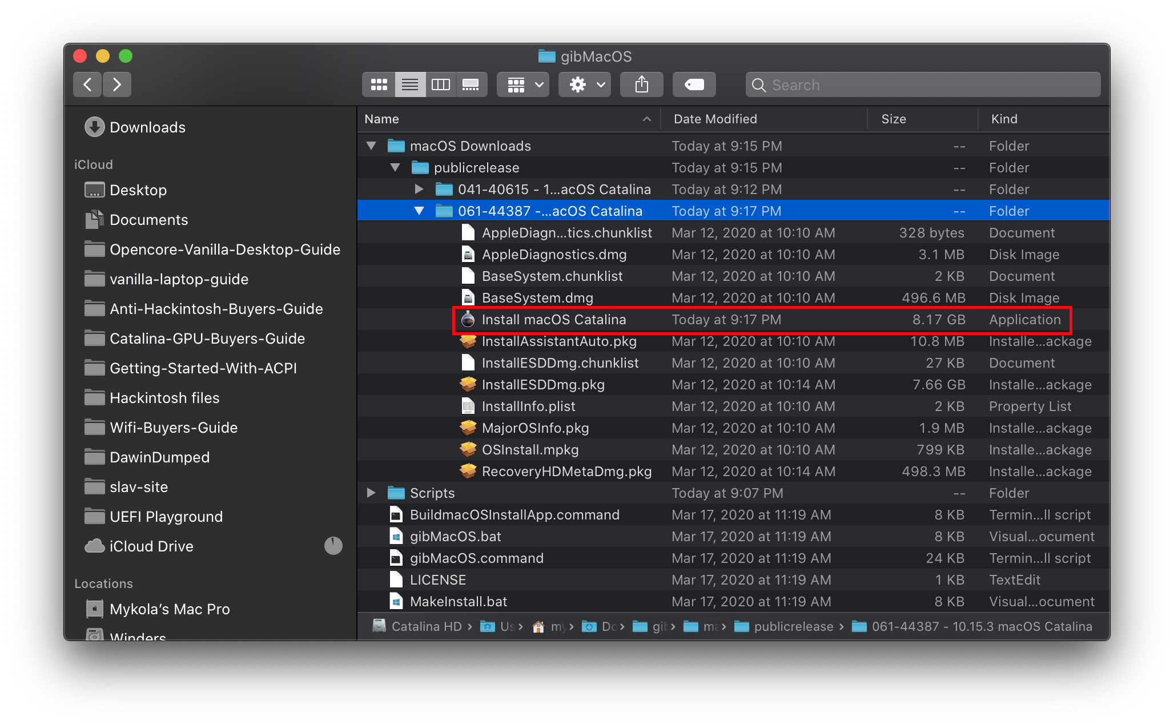This screenshot has width=1174, height=725.
Task: Sort by the Name column header
Action: pyautogui.click(x=508, y=119)
